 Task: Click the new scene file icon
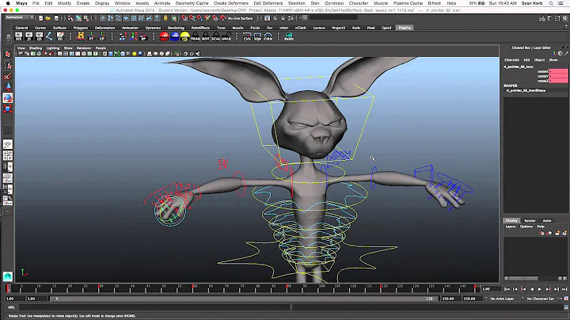click(40, 17)
